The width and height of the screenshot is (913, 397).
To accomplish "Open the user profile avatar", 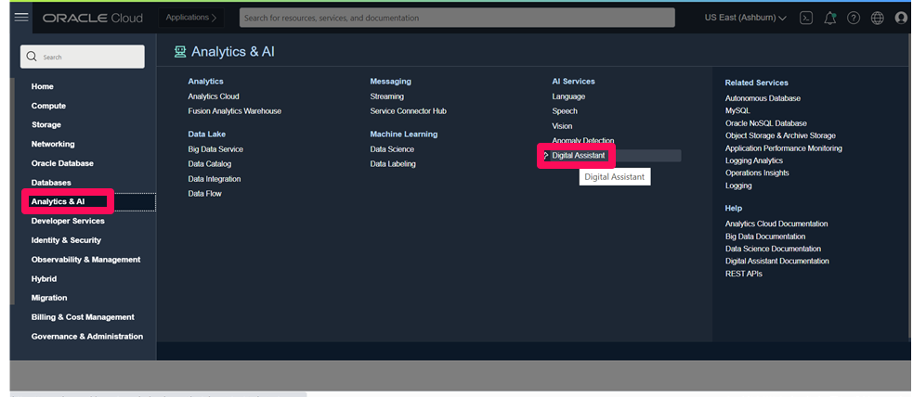I will 901,18.
